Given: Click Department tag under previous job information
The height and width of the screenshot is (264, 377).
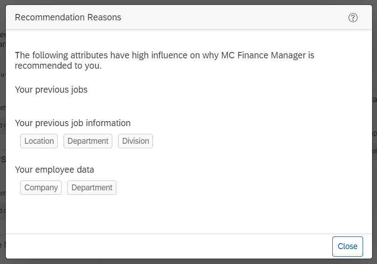Looking at the screenshot, I should point(88,141).
